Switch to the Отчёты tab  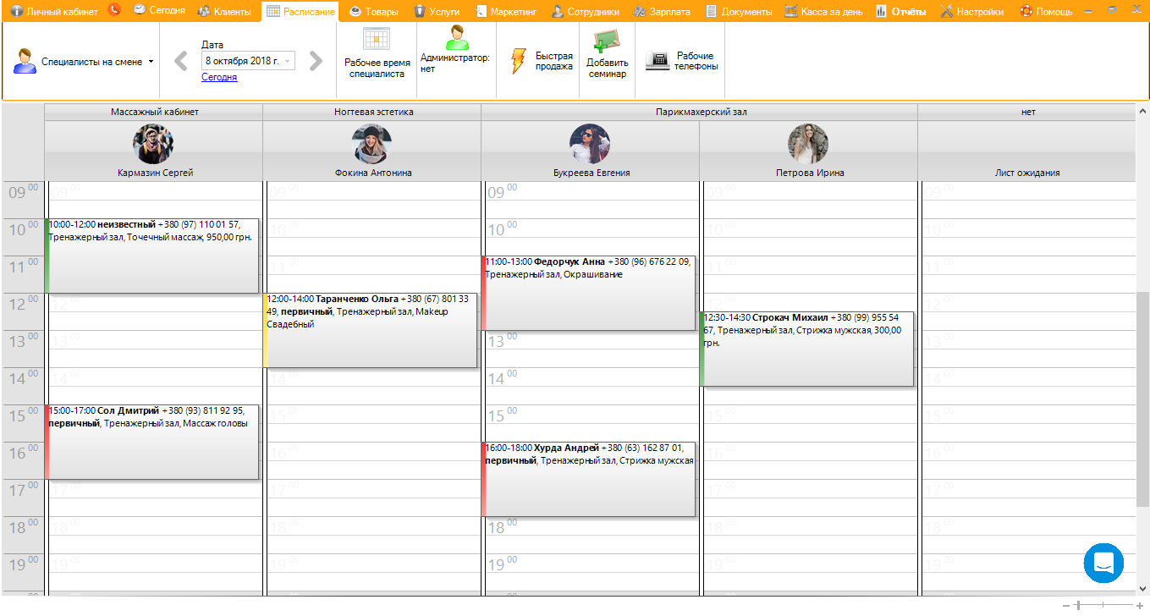point(900,12)
